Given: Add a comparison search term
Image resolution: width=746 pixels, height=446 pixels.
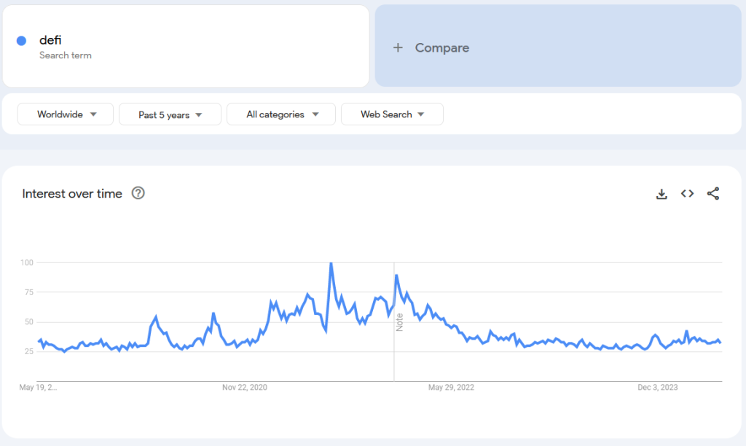Looking at the screenshot, I should click(x=441, y=47).
